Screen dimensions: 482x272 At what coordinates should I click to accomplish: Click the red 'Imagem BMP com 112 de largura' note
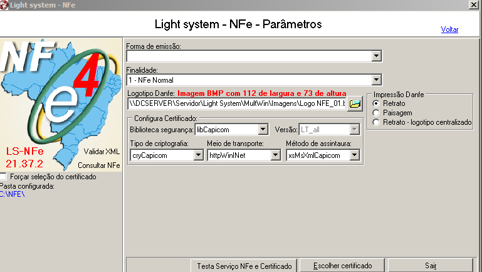pos(262,93)
